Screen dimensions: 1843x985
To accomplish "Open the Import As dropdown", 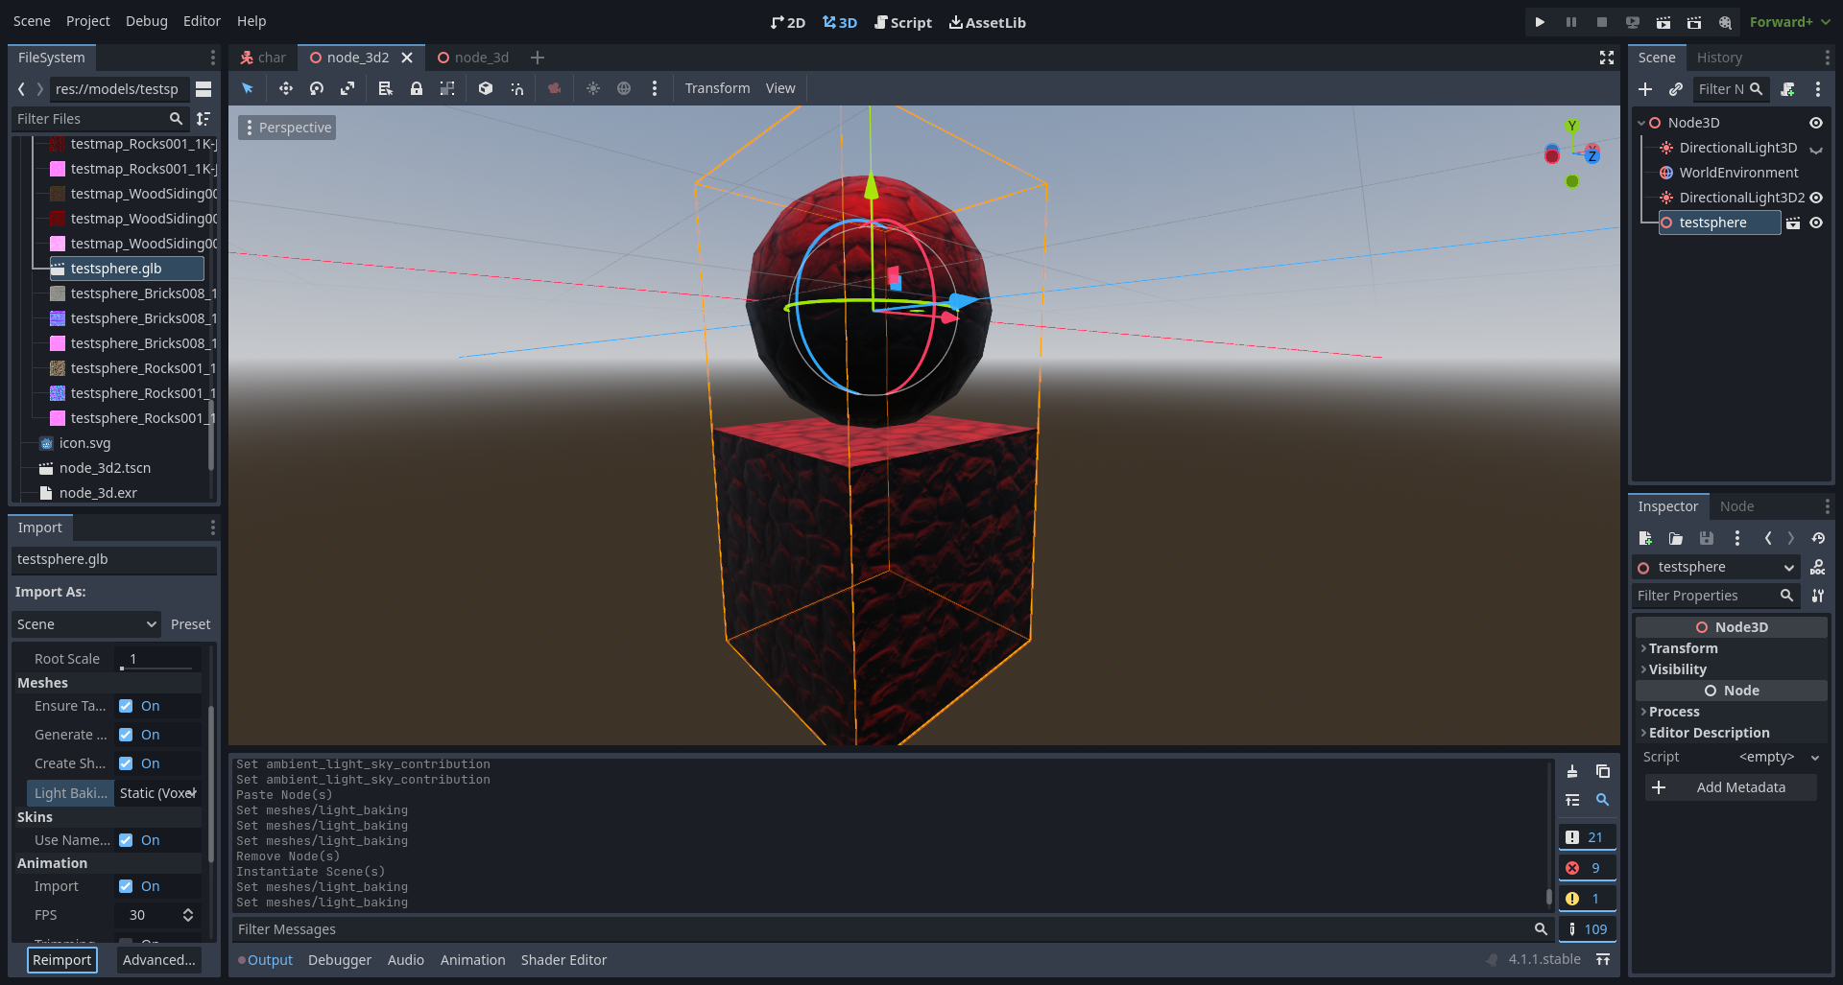I will (x=85, y=623).
